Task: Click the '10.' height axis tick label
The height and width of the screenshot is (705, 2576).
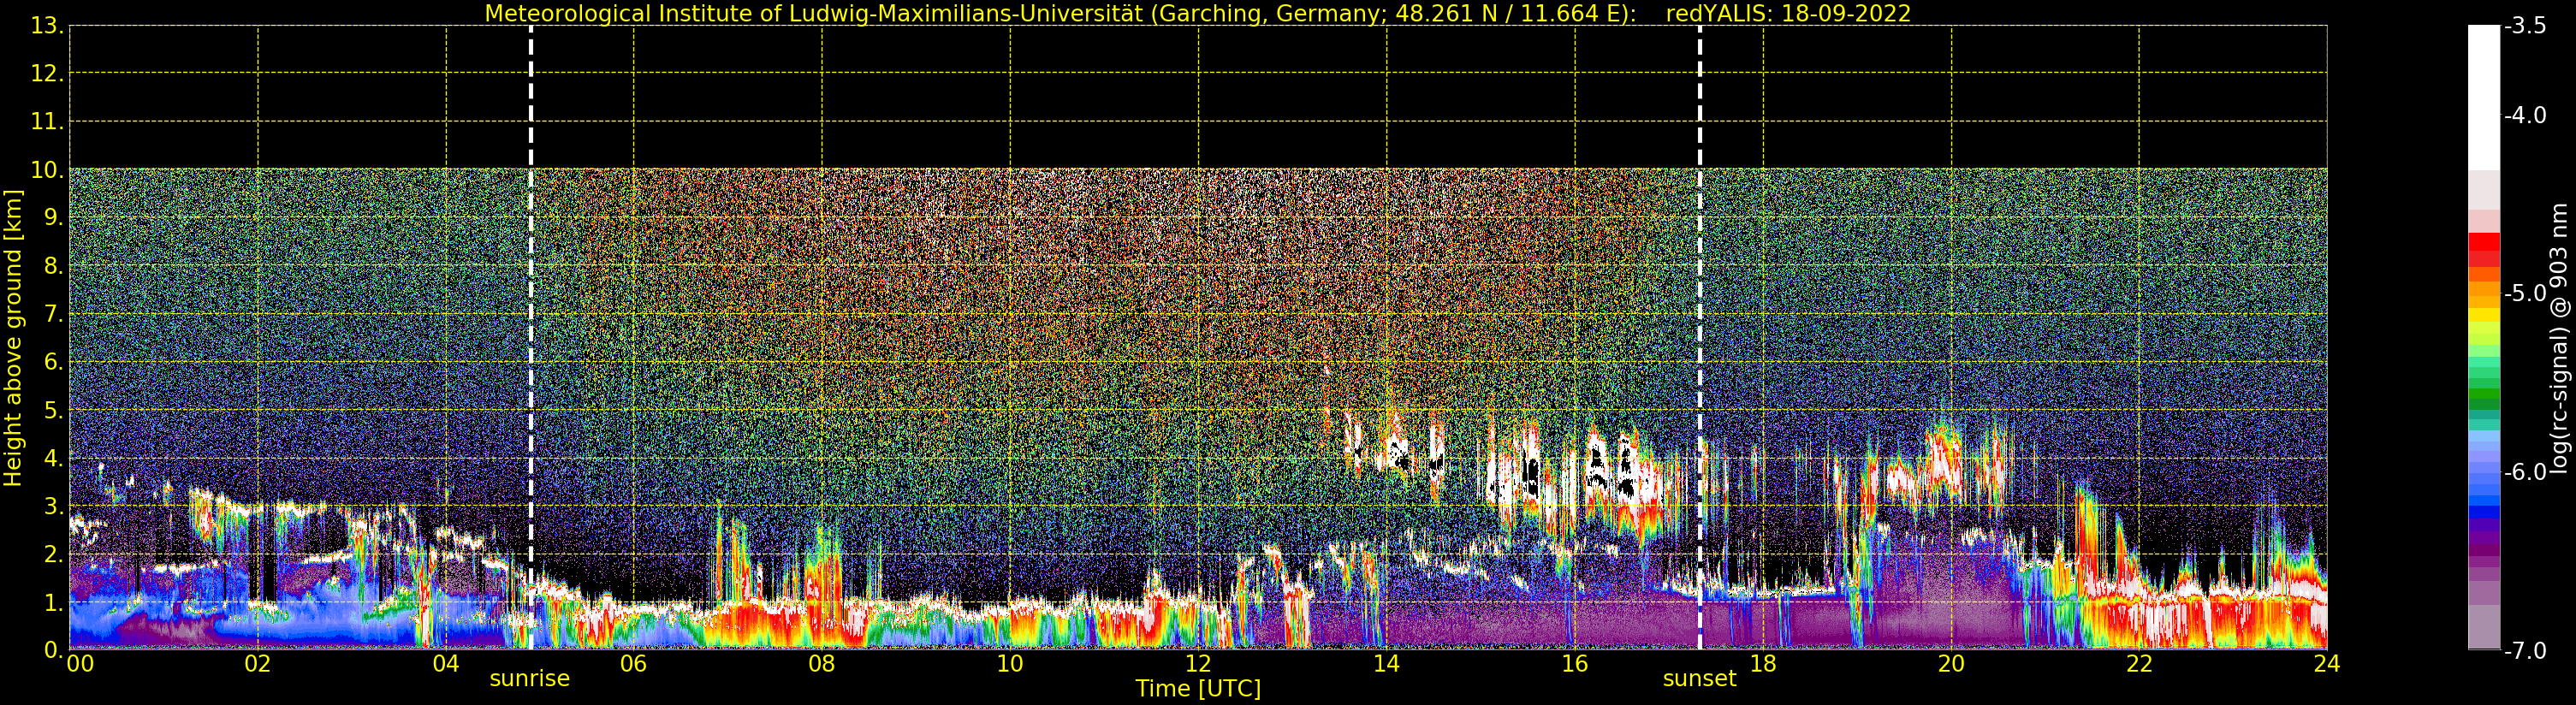Action: click(48, 170)
